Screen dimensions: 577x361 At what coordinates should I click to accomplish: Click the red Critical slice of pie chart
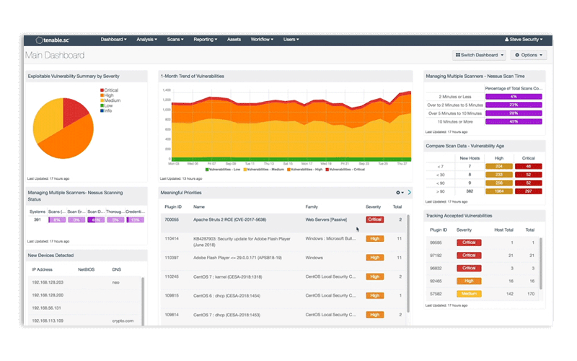coord(76,112)
